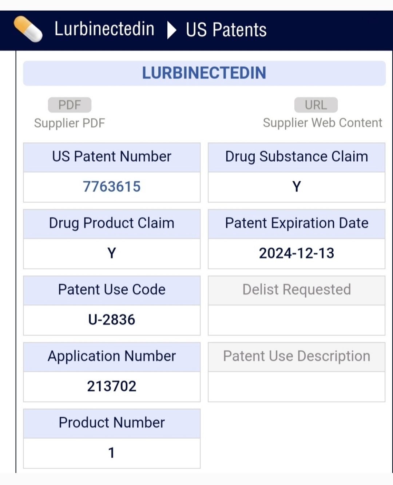Click the breadcrumb arrow before US Patents

click(171, 30)
